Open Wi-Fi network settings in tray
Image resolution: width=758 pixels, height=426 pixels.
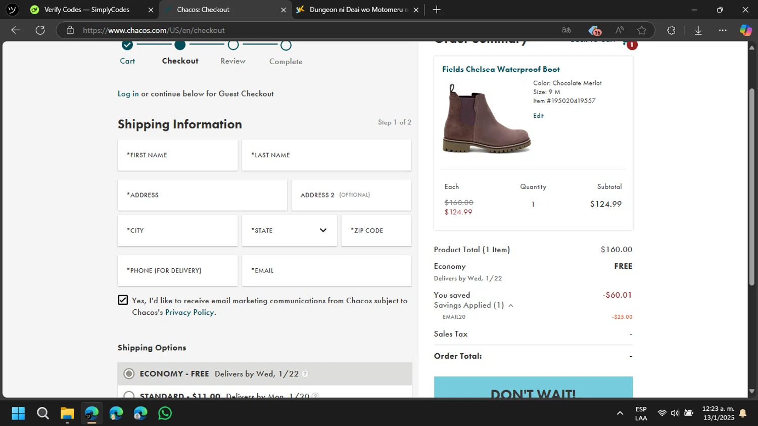tap(662, 413)
